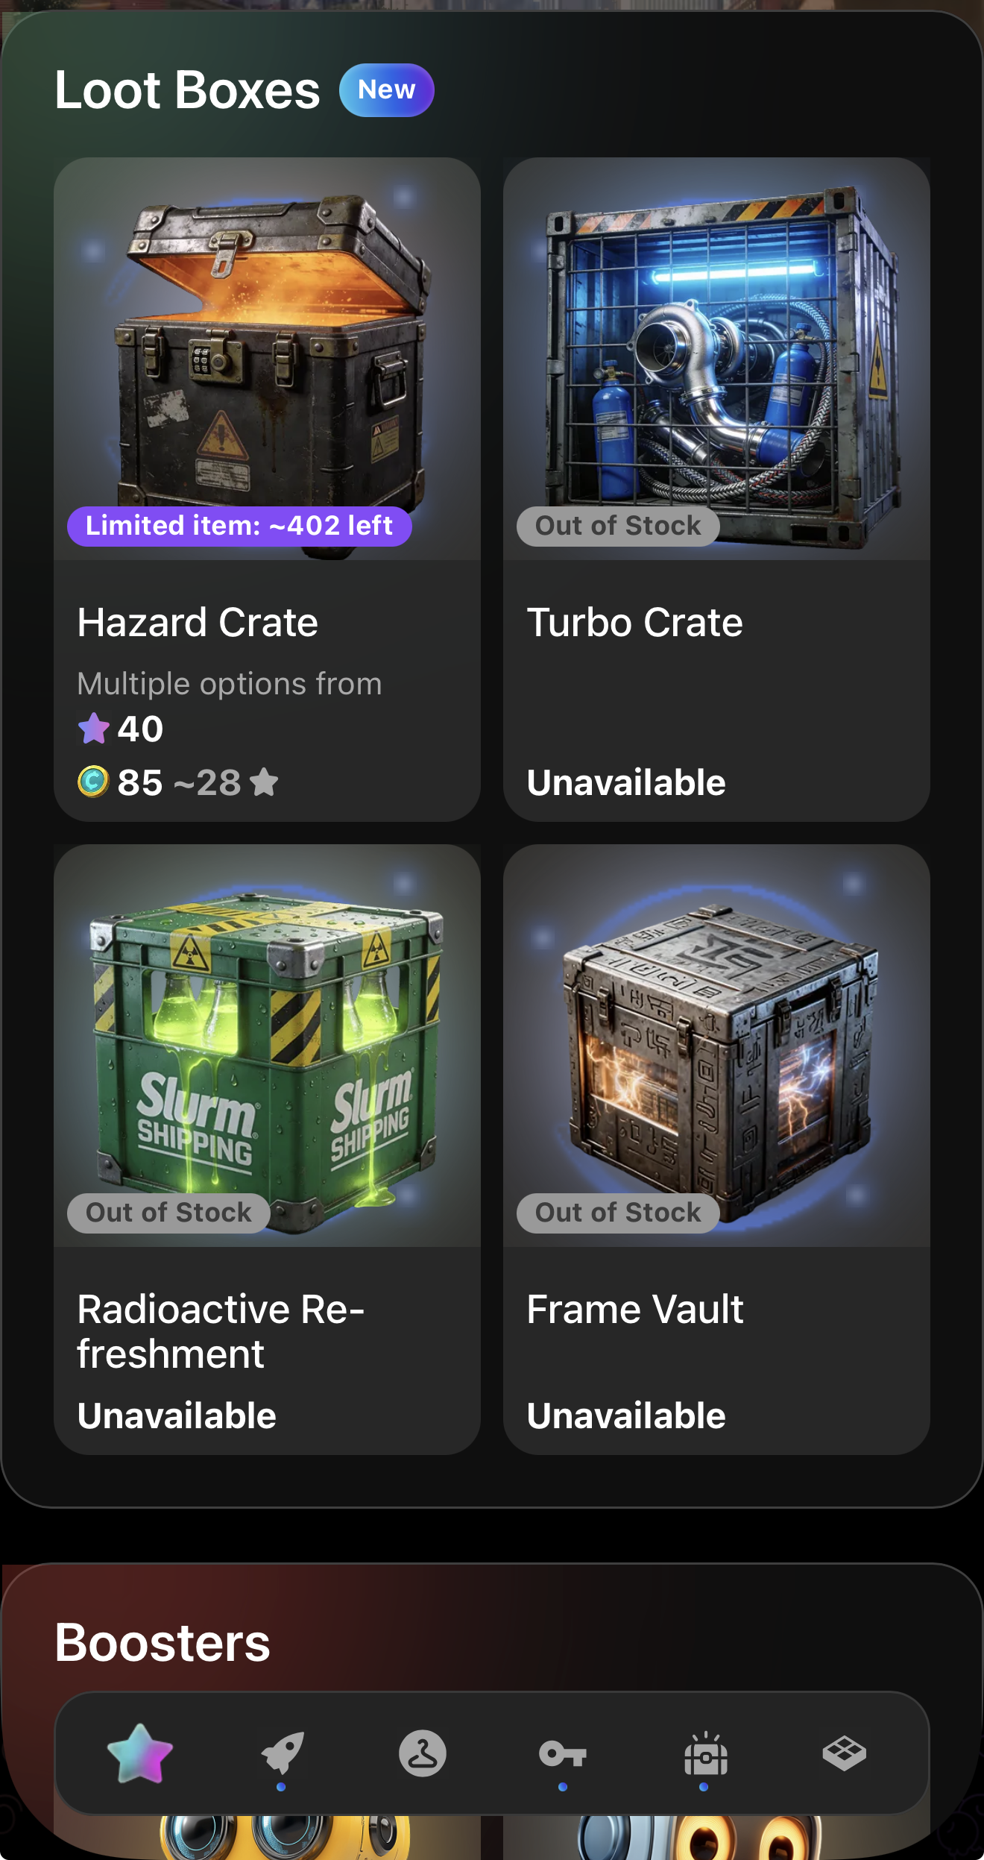
Task: Open the hanger profile icon tab
Action: coord(423,1753)
